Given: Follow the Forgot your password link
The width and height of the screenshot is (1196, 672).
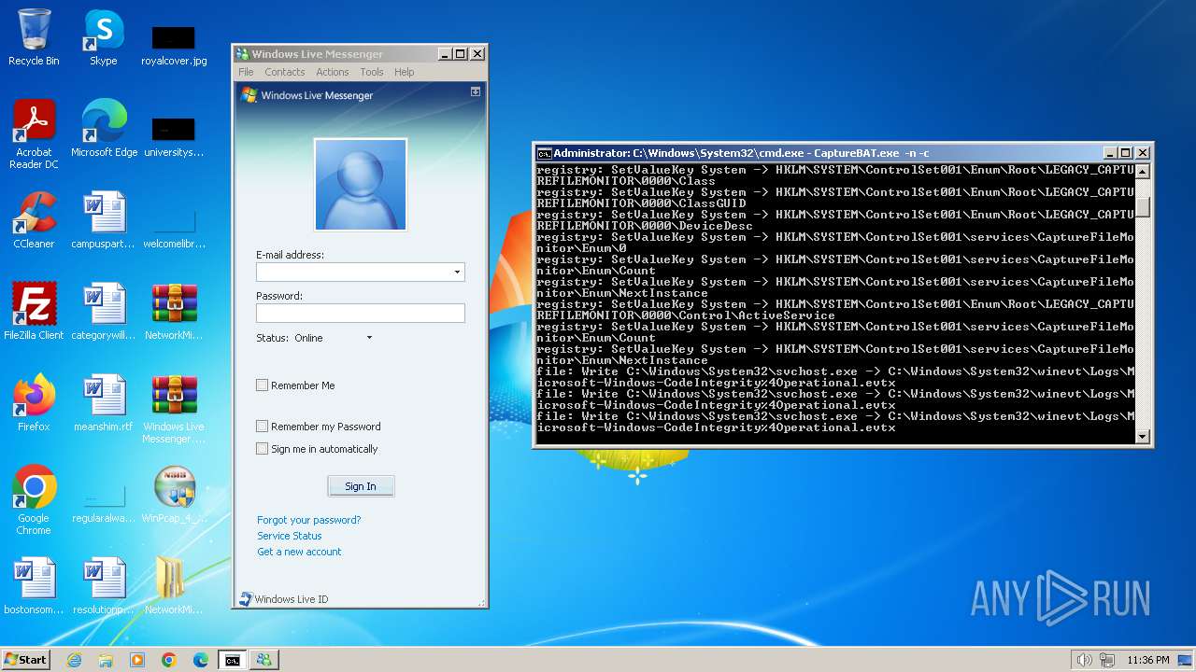Looking at the screenshot, I should [x=308, y=520].
